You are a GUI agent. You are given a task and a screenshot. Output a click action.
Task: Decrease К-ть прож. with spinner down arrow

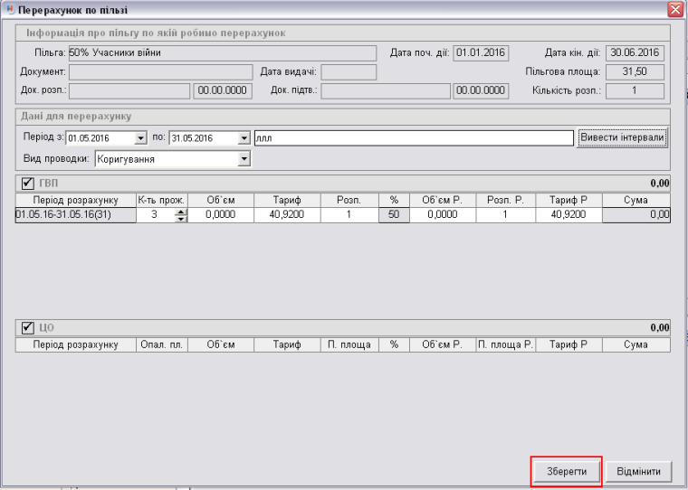(x=180, y=218)
